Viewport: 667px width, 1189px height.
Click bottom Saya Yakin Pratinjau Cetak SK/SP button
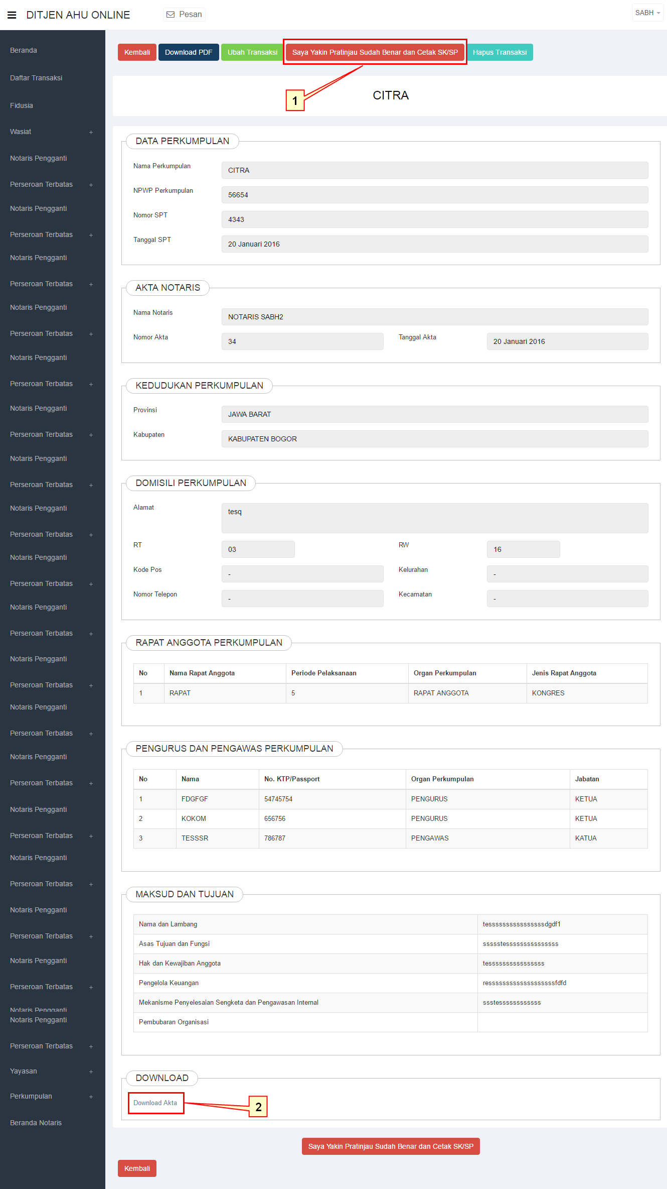coord(391,1146)
